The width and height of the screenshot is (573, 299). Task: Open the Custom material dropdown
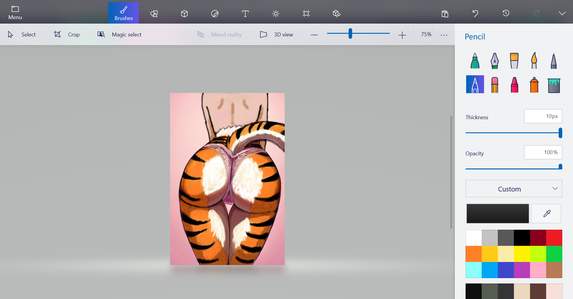click(x=514, y=189)
